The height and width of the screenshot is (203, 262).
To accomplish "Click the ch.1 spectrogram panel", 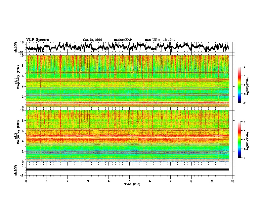I will point(127,81).
